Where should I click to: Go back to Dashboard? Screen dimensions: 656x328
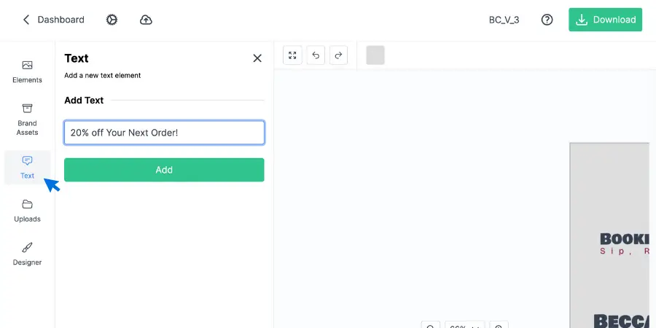tap(53, 20)
